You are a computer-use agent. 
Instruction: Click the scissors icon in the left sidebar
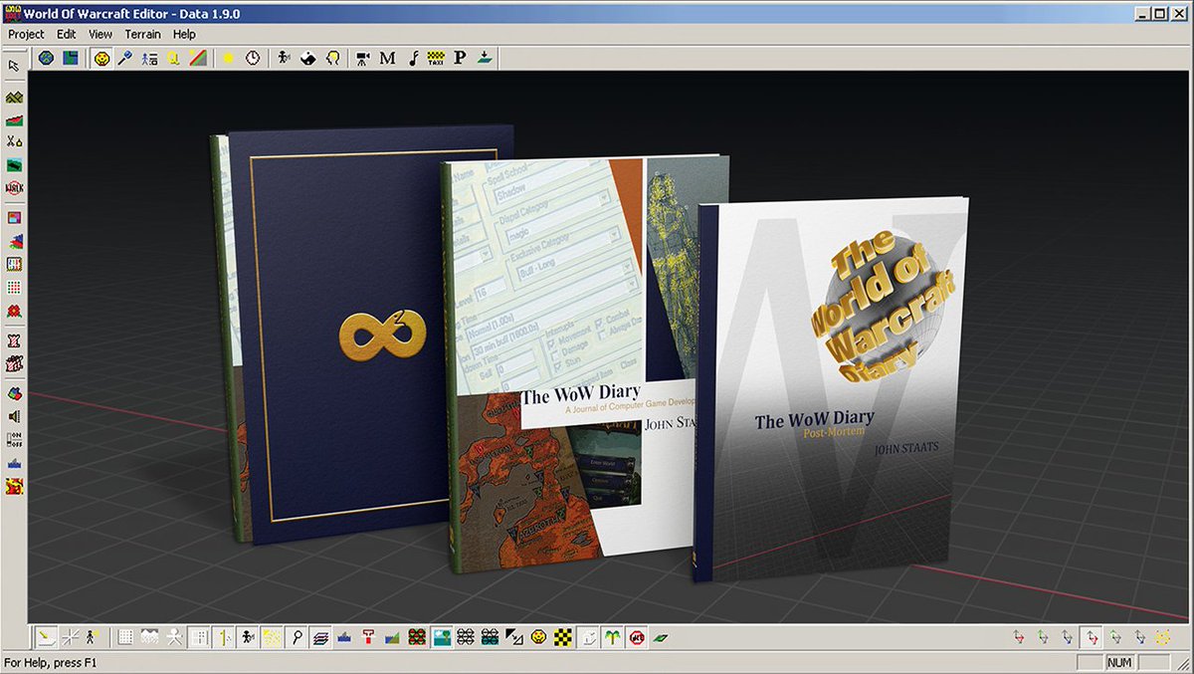13,142
